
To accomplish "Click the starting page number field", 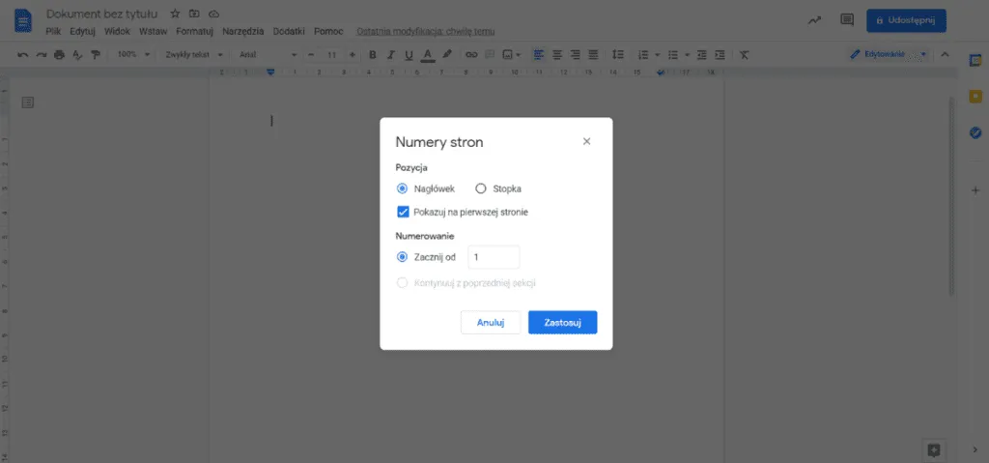I will pyautogui.click(x=494, y=257).
